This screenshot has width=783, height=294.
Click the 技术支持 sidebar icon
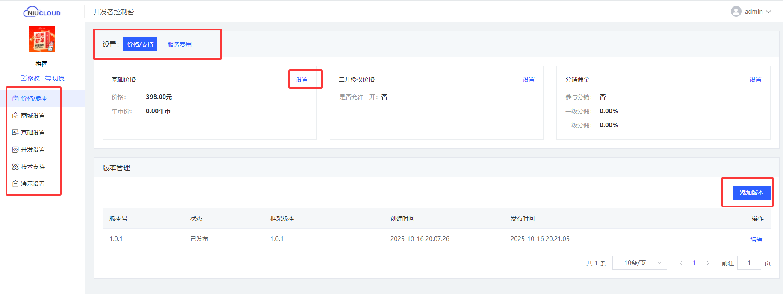(15, 167)
